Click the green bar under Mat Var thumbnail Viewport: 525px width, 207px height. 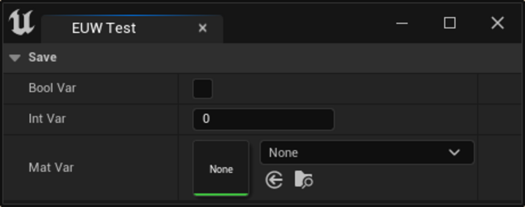tap(221, 194)
